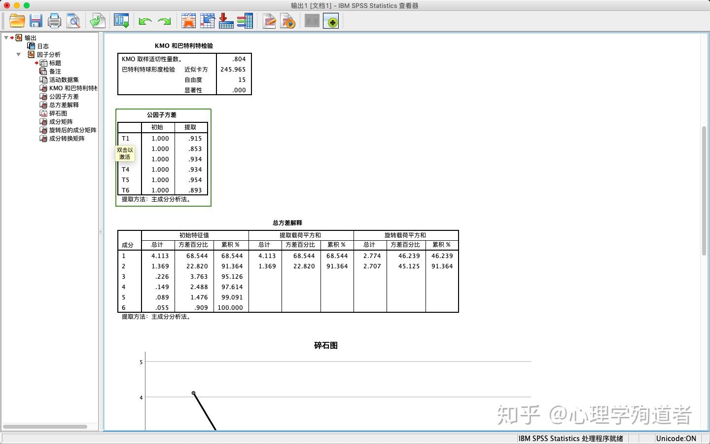Click the 提取载荷平方和 column header
Image resolution: width=710 pixels, height=444 pixels.
[300, 235]
